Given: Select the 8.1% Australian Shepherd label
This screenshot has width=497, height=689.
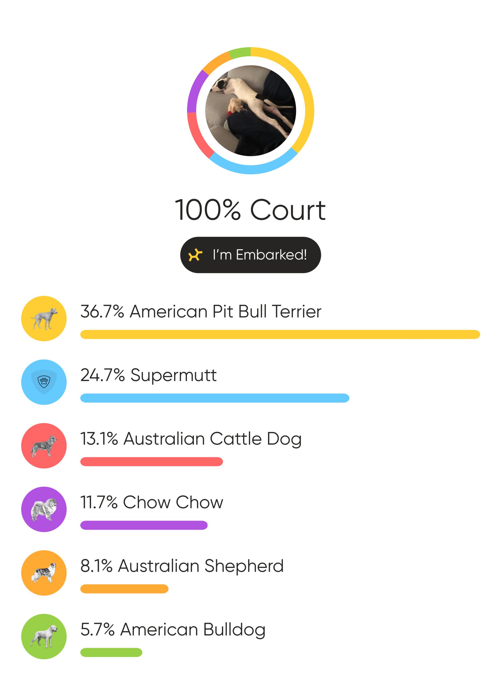Looking at the screenshot, I should [x=182, y=566].
